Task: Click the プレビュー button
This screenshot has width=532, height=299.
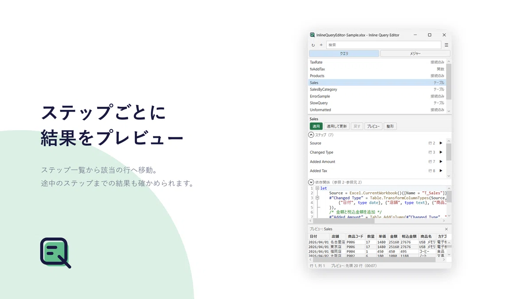Action: click(x=373, y=126)
